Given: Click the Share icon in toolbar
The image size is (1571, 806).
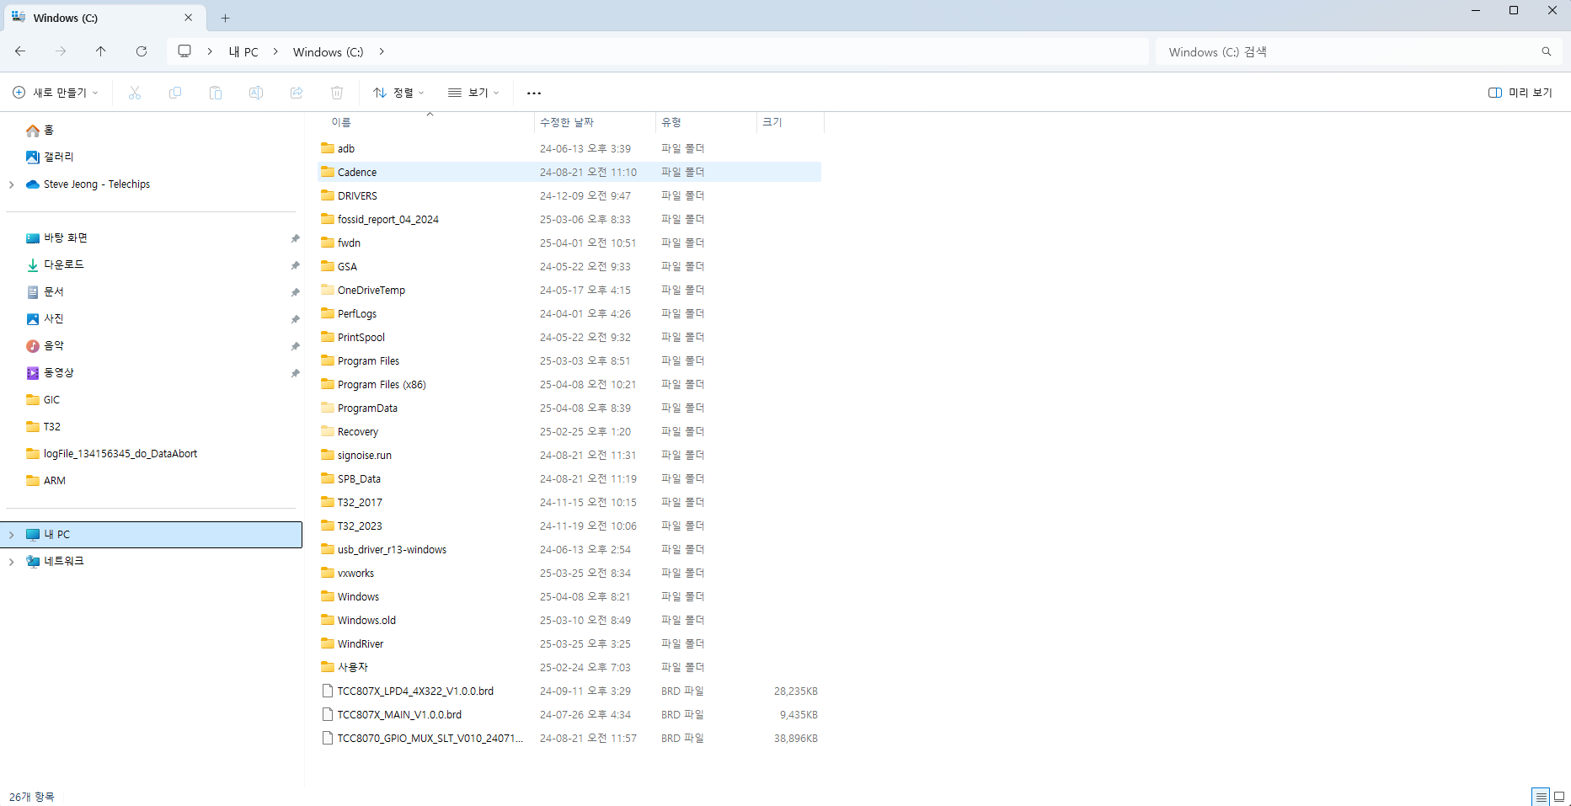Looking at the screenshot, I should point(297,93).
